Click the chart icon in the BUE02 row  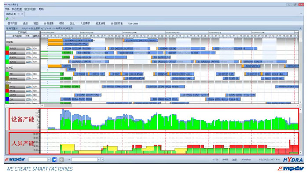(x=29, y=62)
